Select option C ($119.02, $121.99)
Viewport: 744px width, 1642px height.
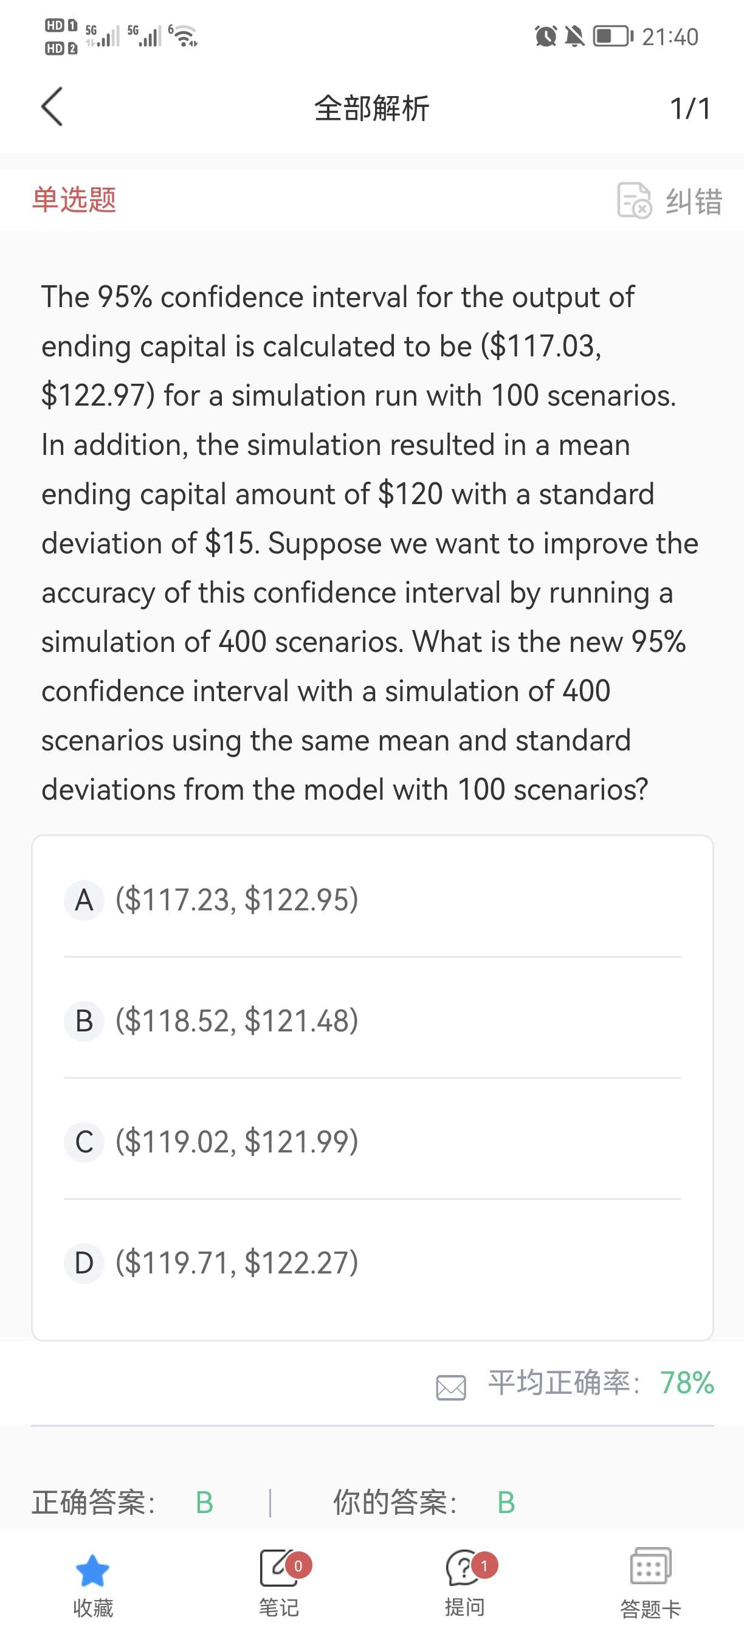pyautogui.click(x=237, y=1141)
